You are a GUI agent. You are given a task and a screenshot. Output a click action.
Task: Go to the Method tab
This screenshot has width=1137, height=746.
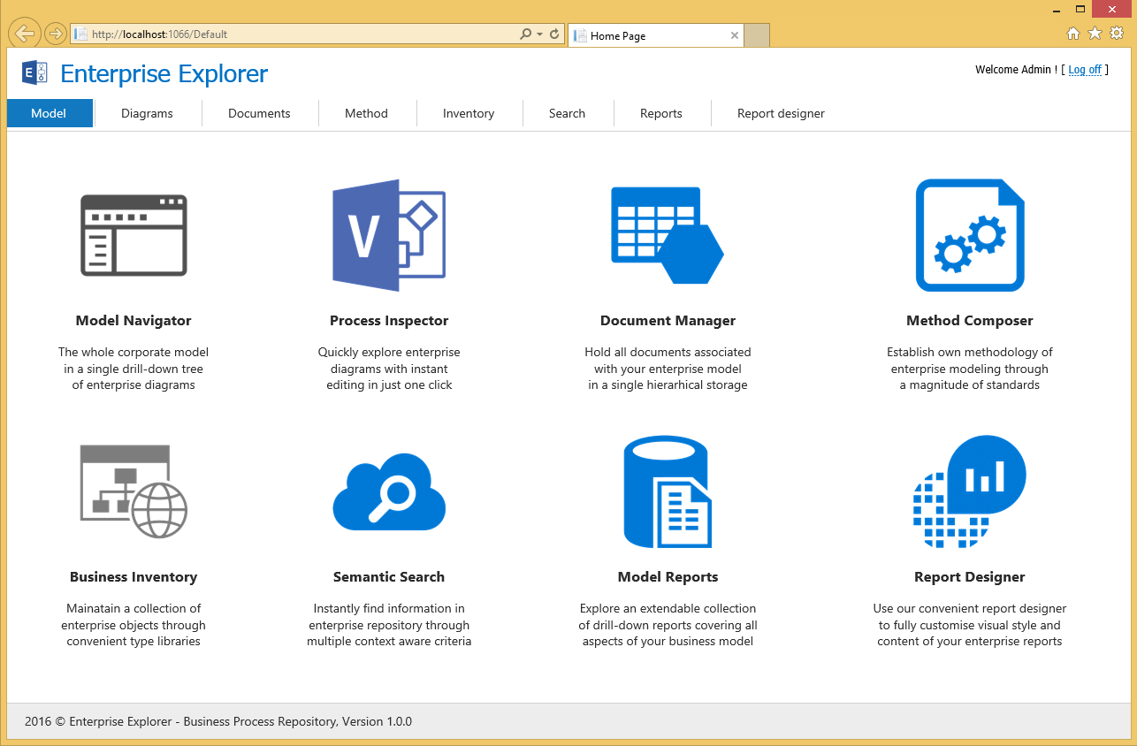click(x=366, y=113)
